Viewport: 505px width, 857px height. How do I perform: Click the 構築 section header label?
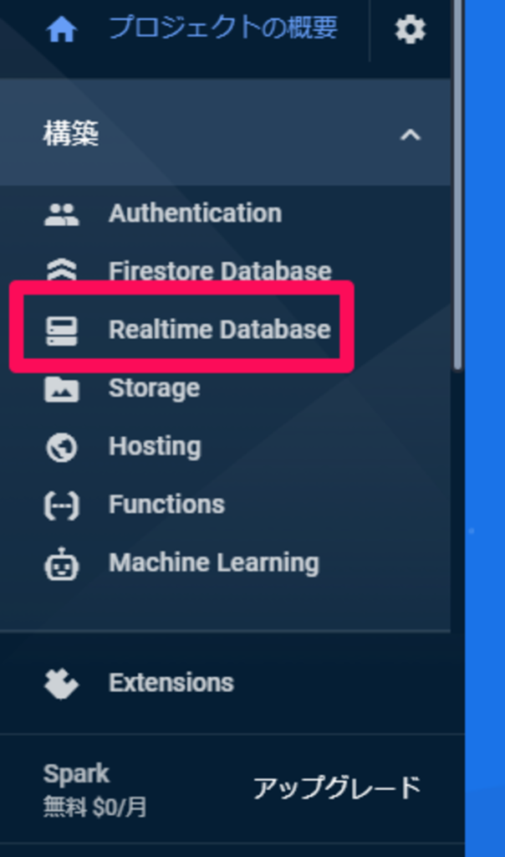point(71,134)
